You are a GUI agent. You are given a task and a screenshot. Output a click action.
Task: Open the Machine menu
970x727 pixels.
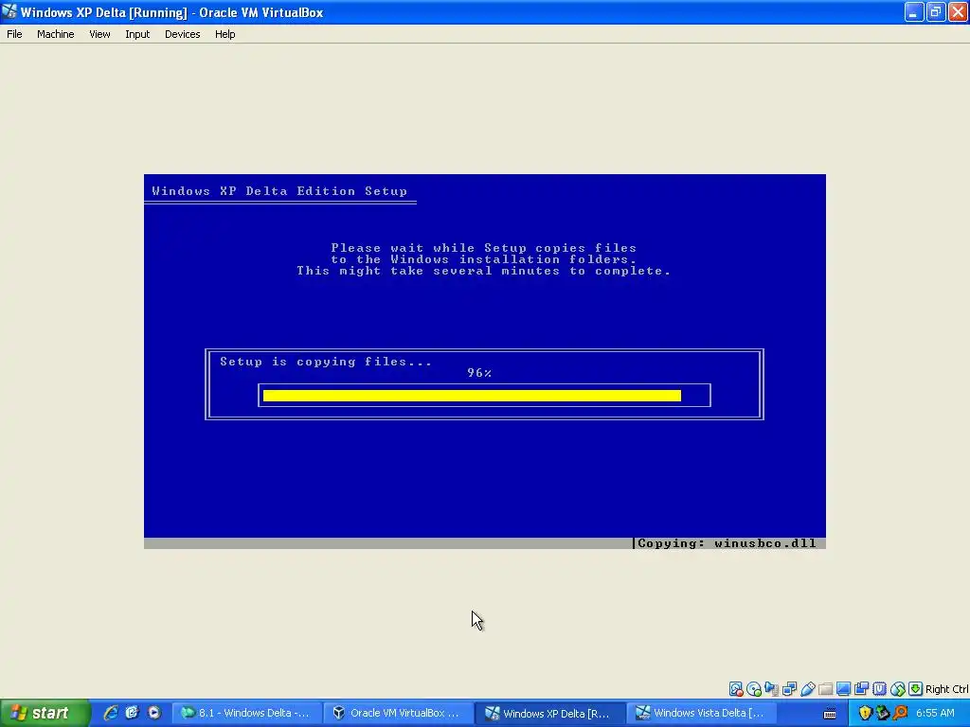click(55, 34)
